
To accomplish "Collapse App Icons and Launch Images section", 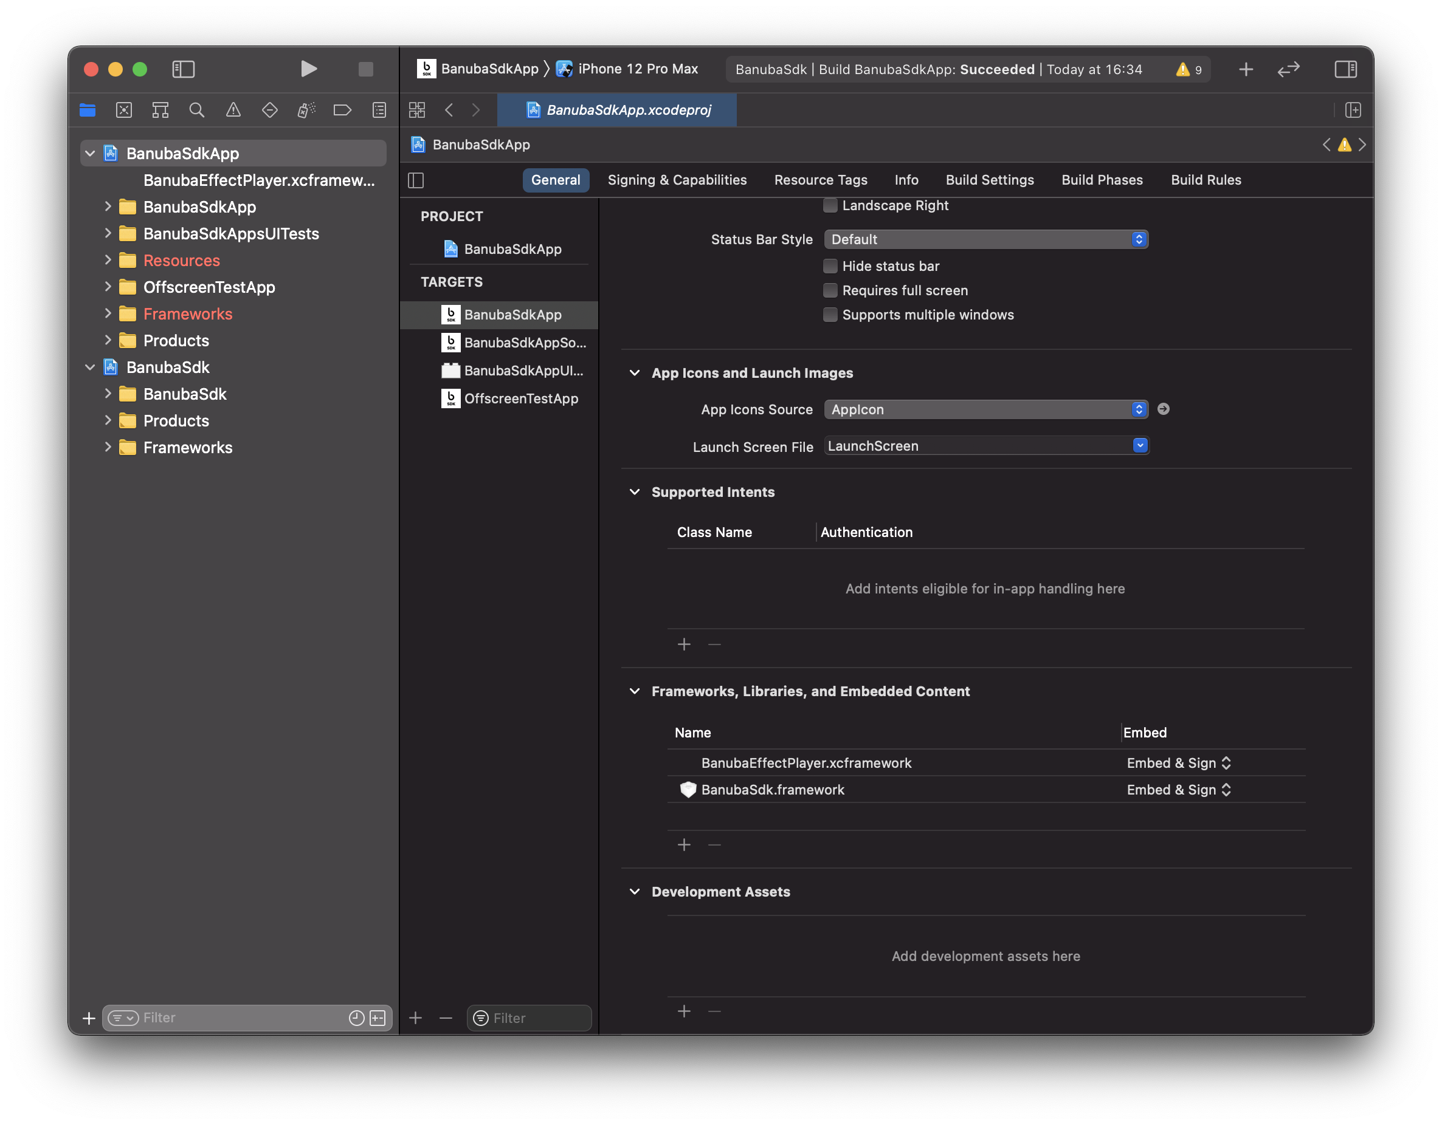I will coord(635,373).
